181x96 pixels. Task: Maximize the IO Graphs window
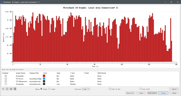(x=171, y=2)
